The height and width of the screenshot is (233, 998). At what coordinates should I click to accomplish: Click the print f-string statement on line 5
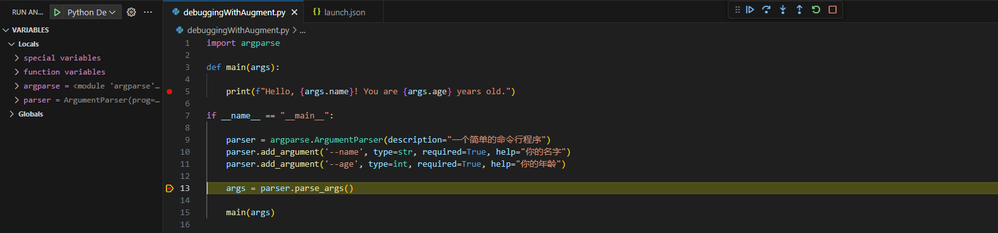click(x=370, y=92)
